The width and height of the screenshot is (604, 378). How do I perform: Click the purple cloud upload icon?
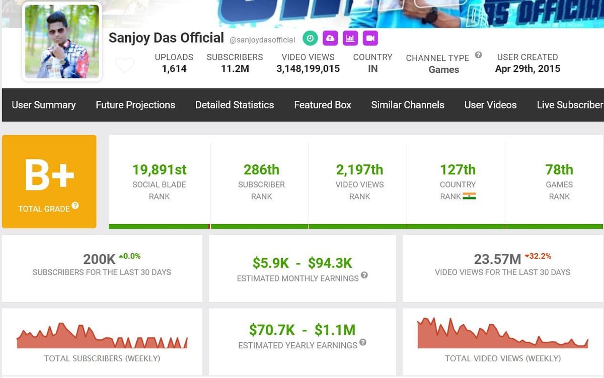point(330,38)
